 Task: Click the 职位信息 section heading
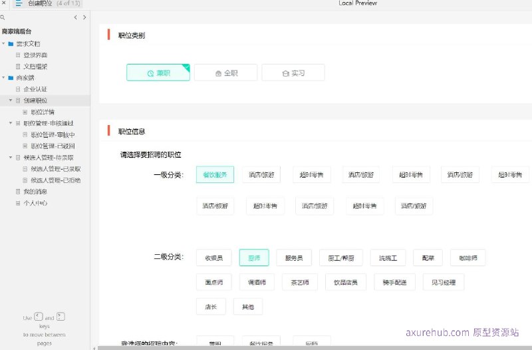pyautogui.click(x=132, y=131)
